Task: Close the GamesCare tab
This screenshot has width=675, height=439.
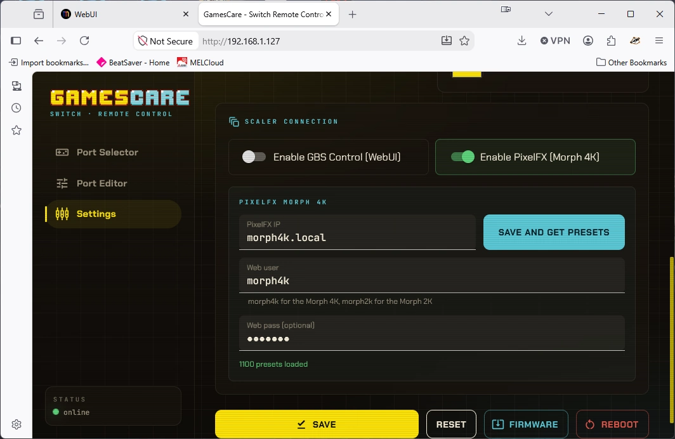Action: point(329,14)
